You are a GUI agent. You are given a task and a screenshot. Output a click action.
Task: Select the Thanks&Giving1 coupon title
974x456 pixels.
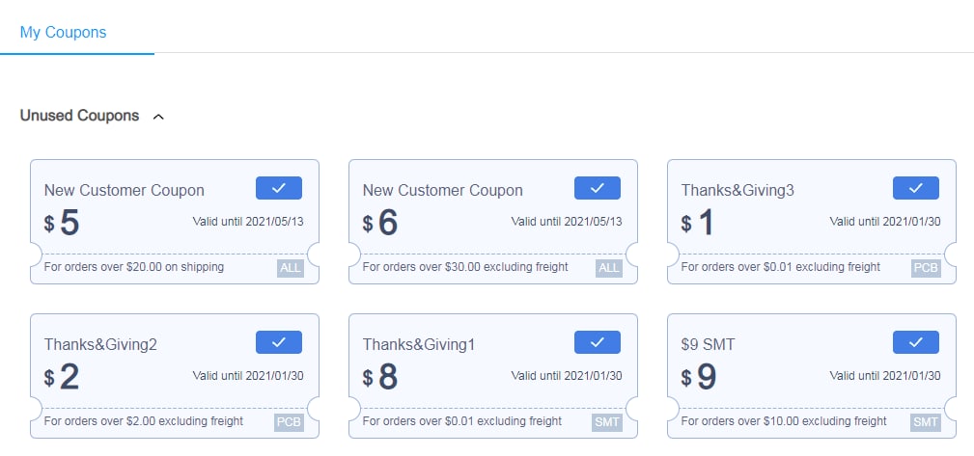(x=419, y=344)
